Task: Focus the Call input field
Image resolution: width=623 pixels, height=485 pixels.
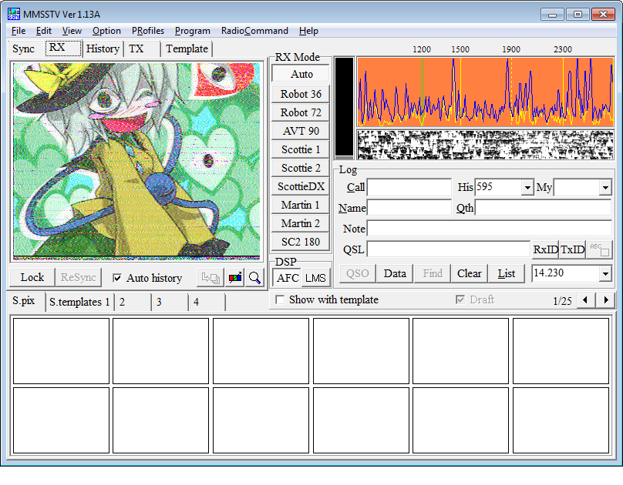Action: 409,187
